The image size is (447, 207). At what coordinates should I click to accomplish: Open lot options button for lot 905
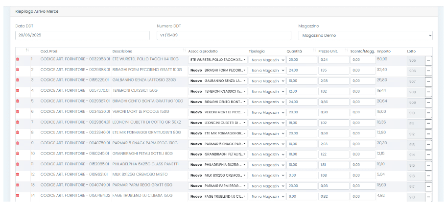(x=428, y=60)
